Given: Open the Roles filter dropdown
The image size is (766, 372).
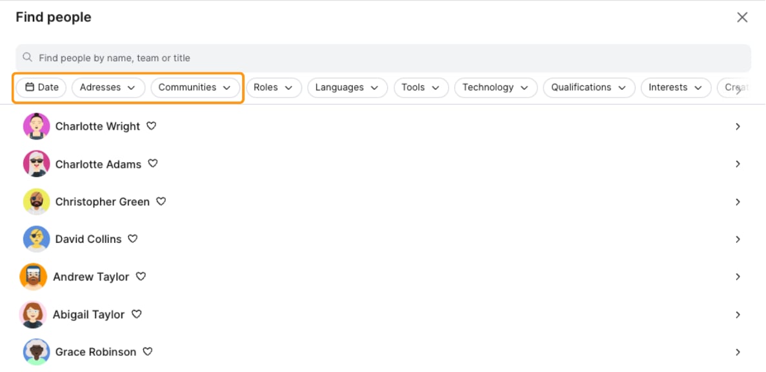Looking at the screenshot, I should [274, 87].
